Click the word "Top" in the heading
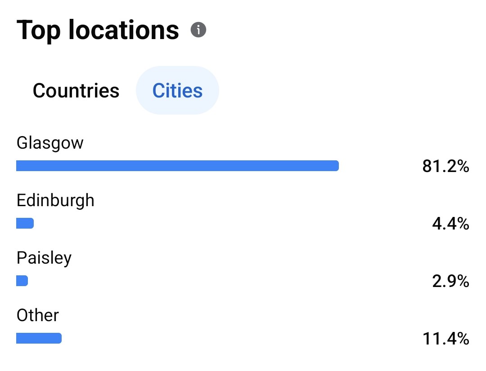The image size is (486, 371). coord(39,31)
